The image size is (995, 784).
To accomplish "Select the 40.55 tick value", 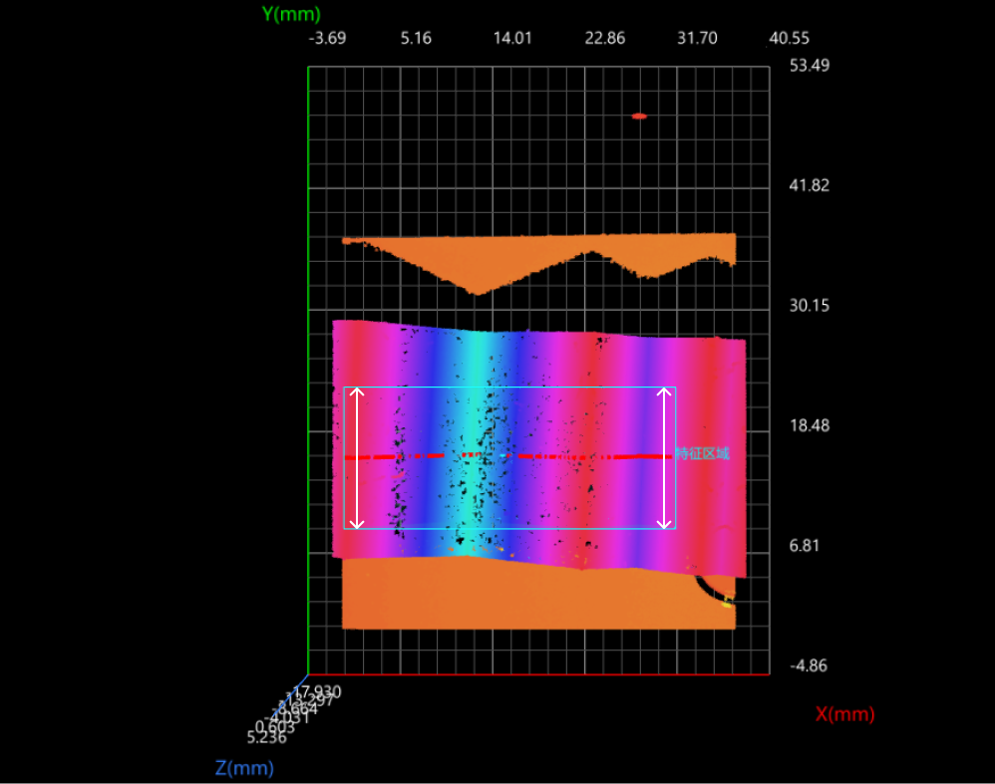I will pos(789,38).
